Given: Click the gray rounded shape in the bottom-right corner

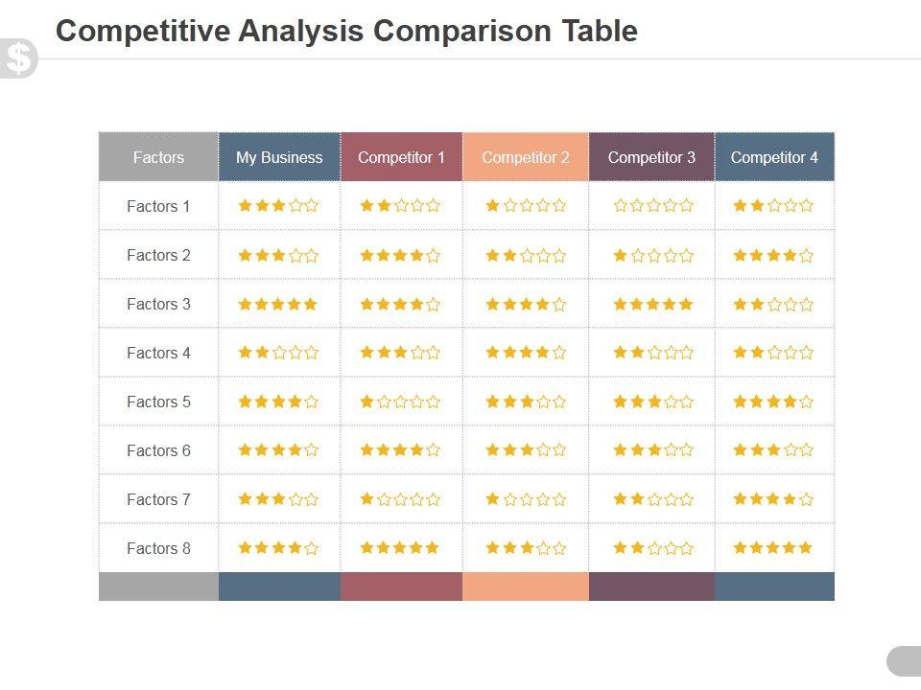Looking at the screenshot, I should coord(904,661).
